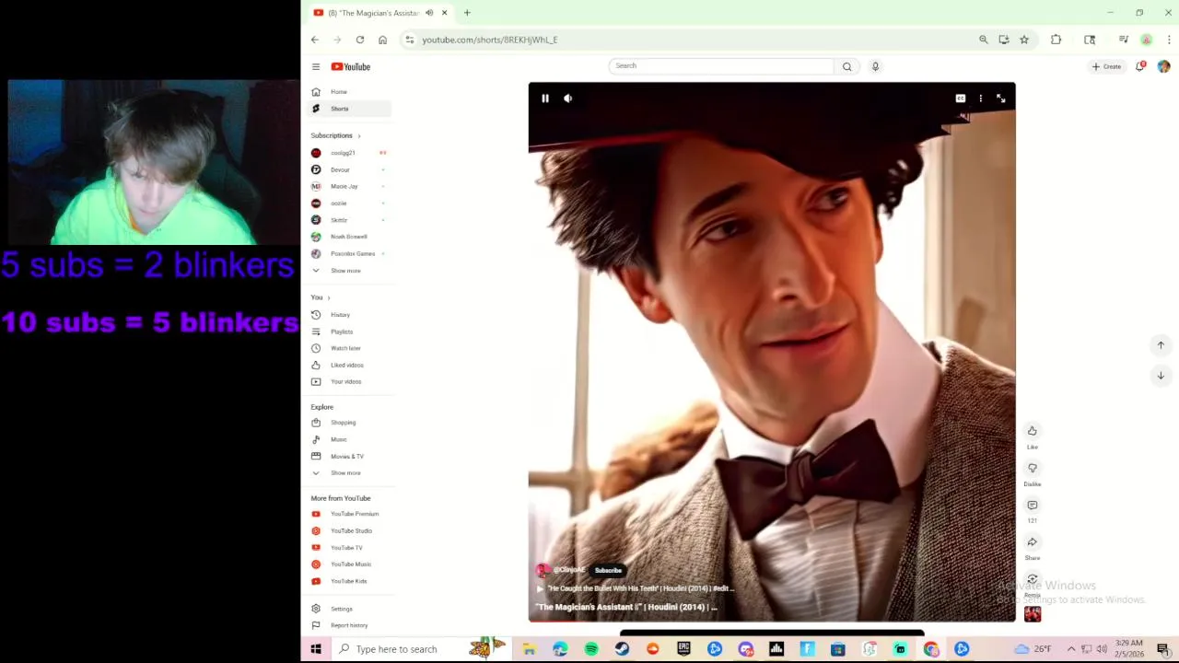Toggle closed captions on the Short
The image size is (1179, 663).
(x=961, y=99)
